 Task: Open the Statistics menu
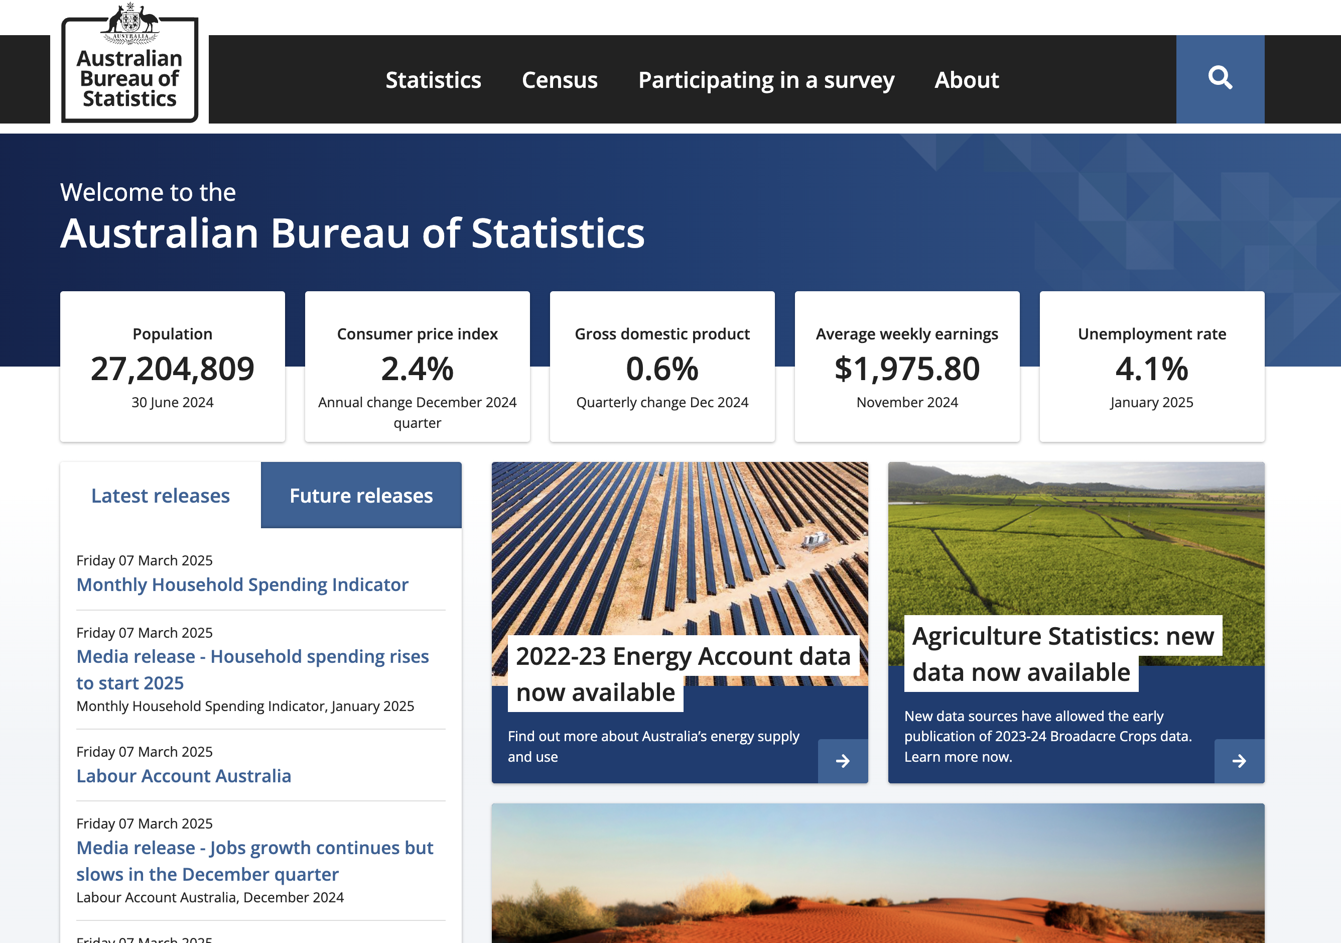[x=433, y=80]
